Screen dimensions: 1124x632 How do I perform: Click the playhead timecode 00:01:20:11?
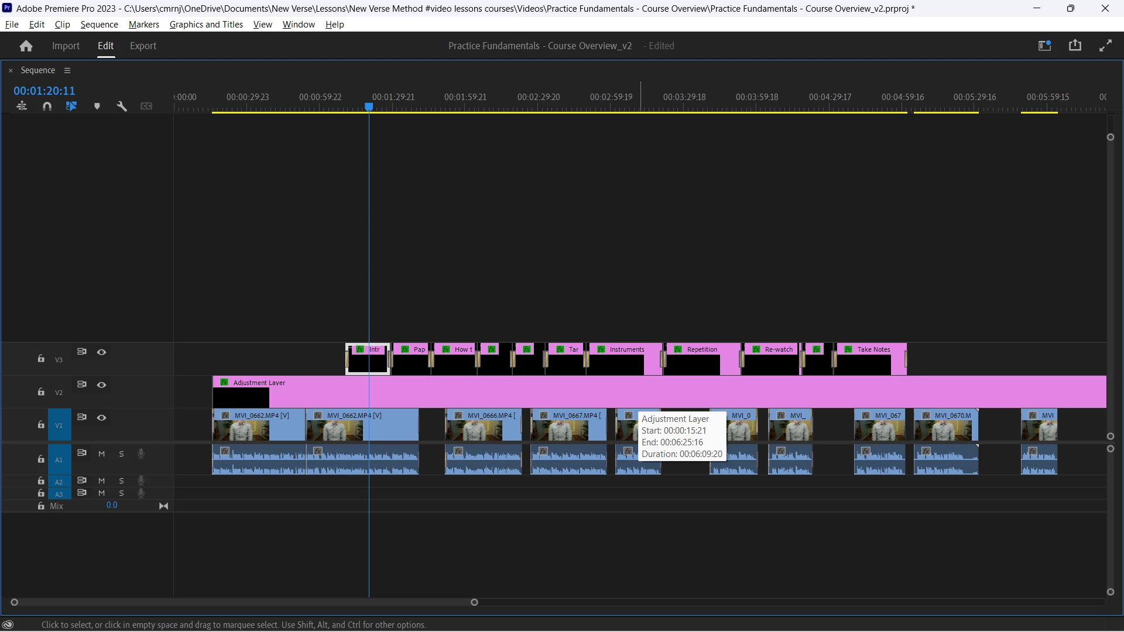click(44, 91)
